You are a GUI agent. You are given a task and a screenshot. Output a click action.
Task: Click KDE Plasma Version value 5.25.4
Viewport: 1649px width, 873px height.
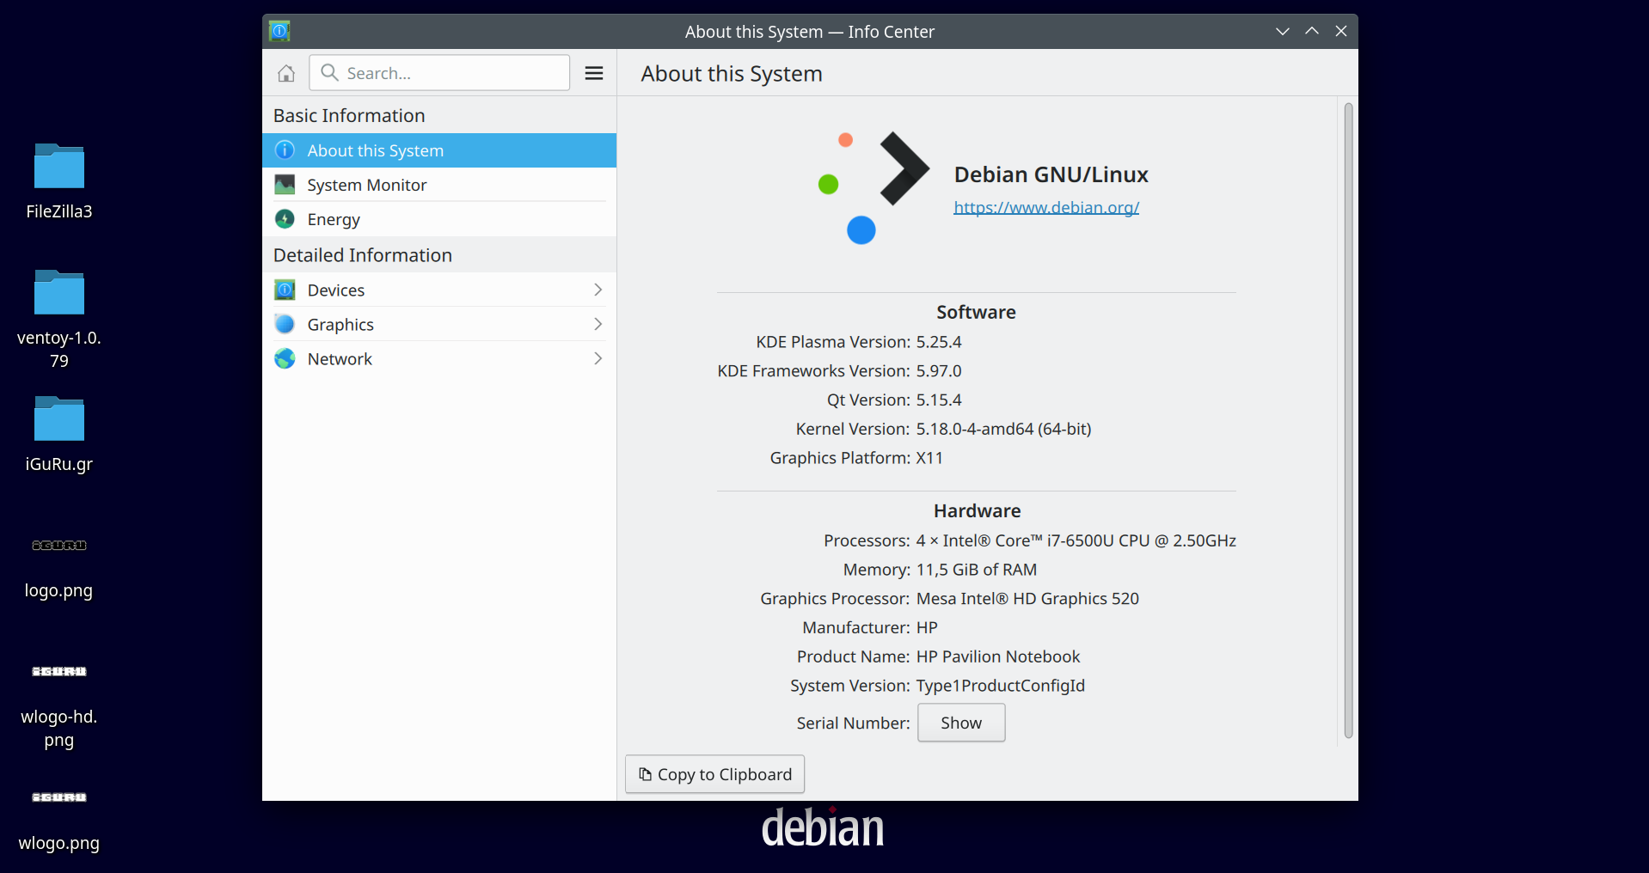point(939,342)
